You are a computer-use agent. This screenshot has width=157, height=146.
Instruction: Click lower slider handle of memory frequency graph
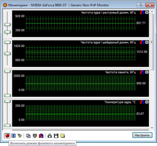point(7,96)
